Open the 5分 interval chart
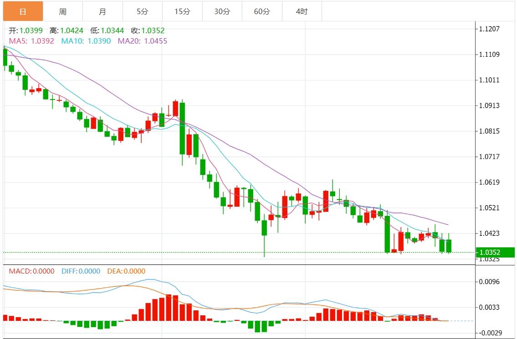 tap(142, 11)
